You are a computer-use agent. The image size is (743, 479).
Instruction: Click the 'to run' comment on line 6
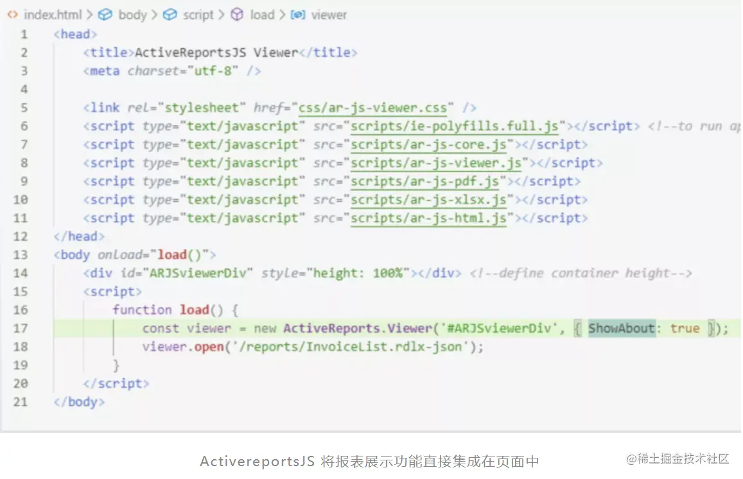tap(694, 126)
